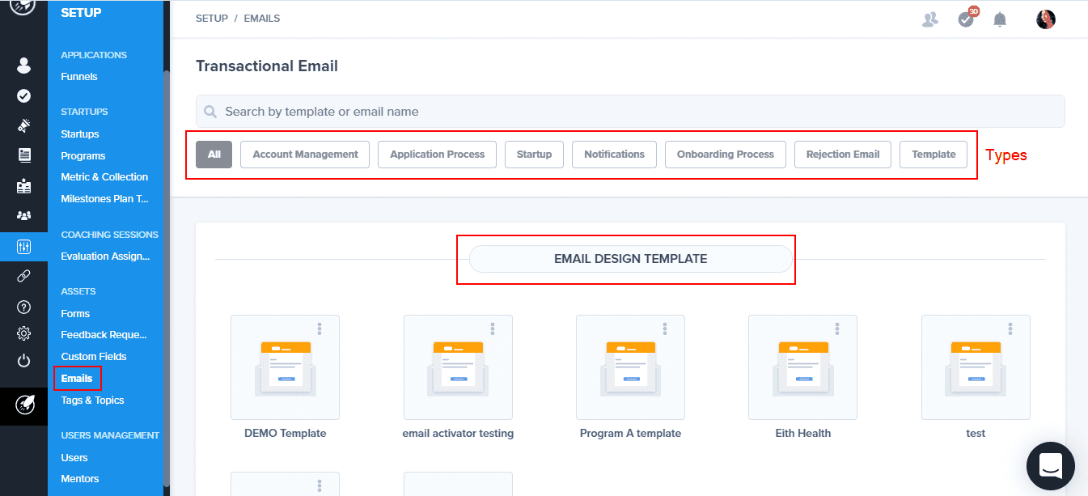Open three-dot menu on email activator testing card
The image size is (1088, 496).
pyautogui.click(x=492, y=329)
